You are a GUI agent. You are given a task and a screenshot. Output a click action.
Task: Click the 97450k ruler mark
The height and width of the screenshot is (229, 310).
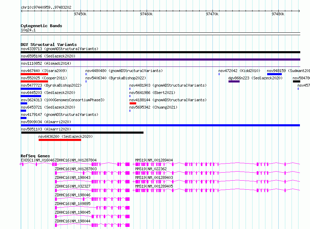(x=80, y=14)
